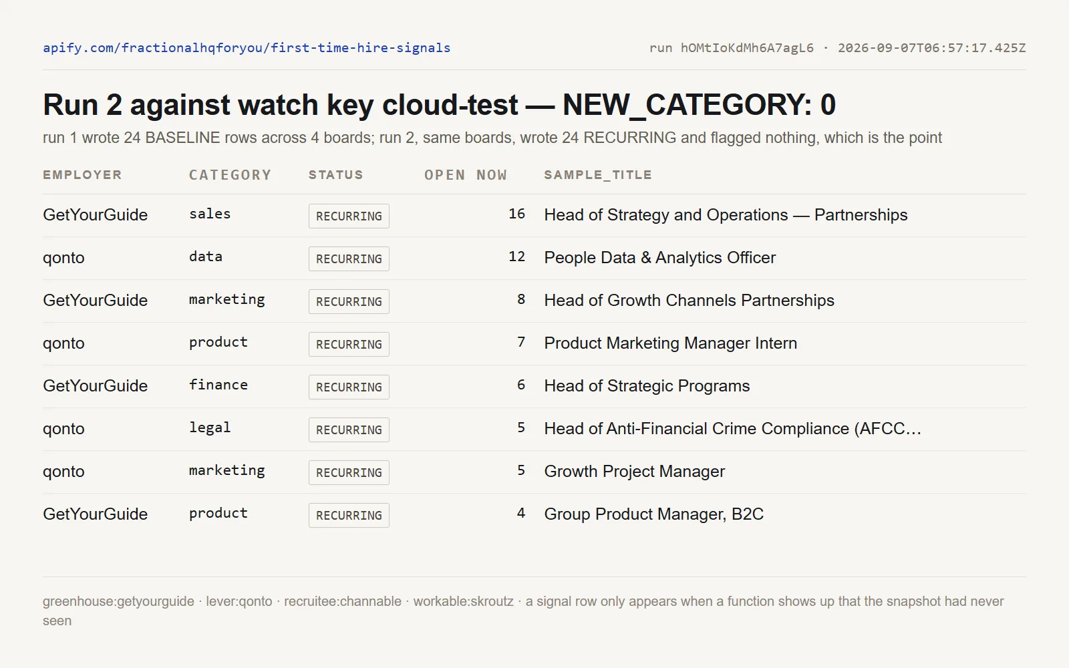Select the data category cell
The image size is (1069, 668).
[206, 257]
